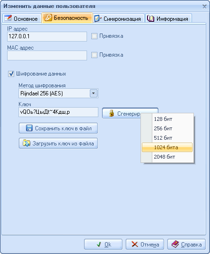Click the help book icon on Справка

coord(175,244)
